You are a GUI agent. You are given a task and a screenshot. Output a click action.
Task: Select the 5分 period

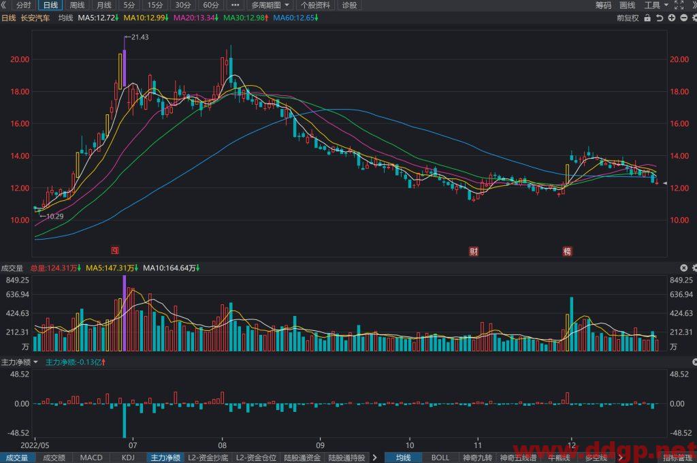(x=129, y=5)
